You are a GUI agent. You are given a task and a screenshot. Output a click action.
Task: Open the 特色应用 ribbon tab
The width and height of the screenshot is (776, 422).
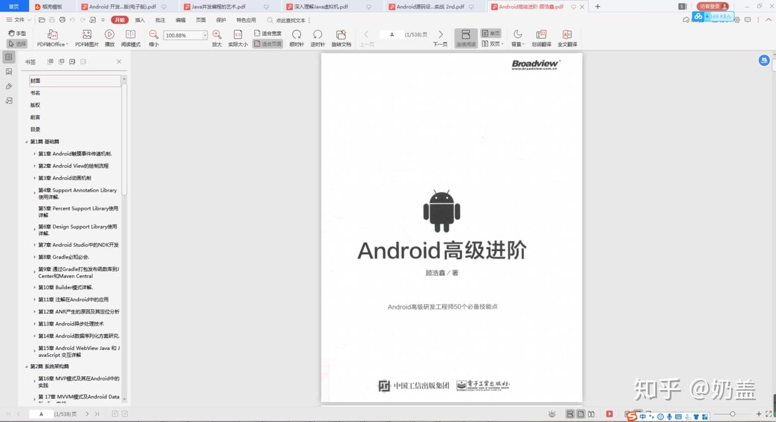[246, 20]
